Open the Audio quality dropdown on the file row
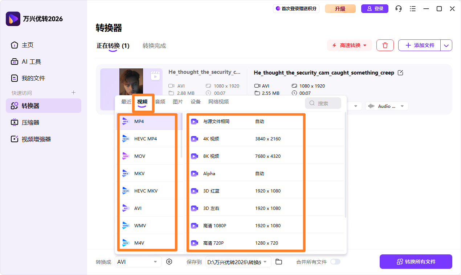The image size is (461, 275). pos(387,106)
